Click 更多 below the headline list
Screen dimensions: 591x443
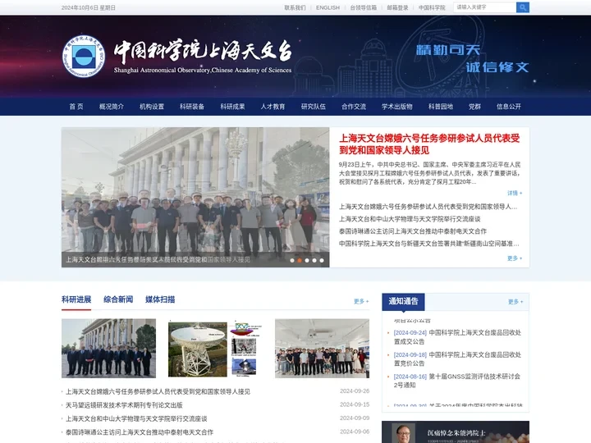[x=515, y=258]
